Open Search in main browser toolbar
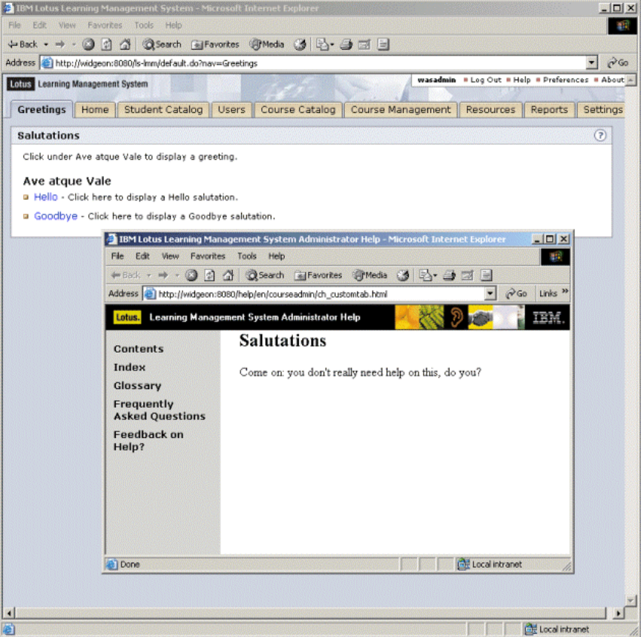 (x=162, y=45)
